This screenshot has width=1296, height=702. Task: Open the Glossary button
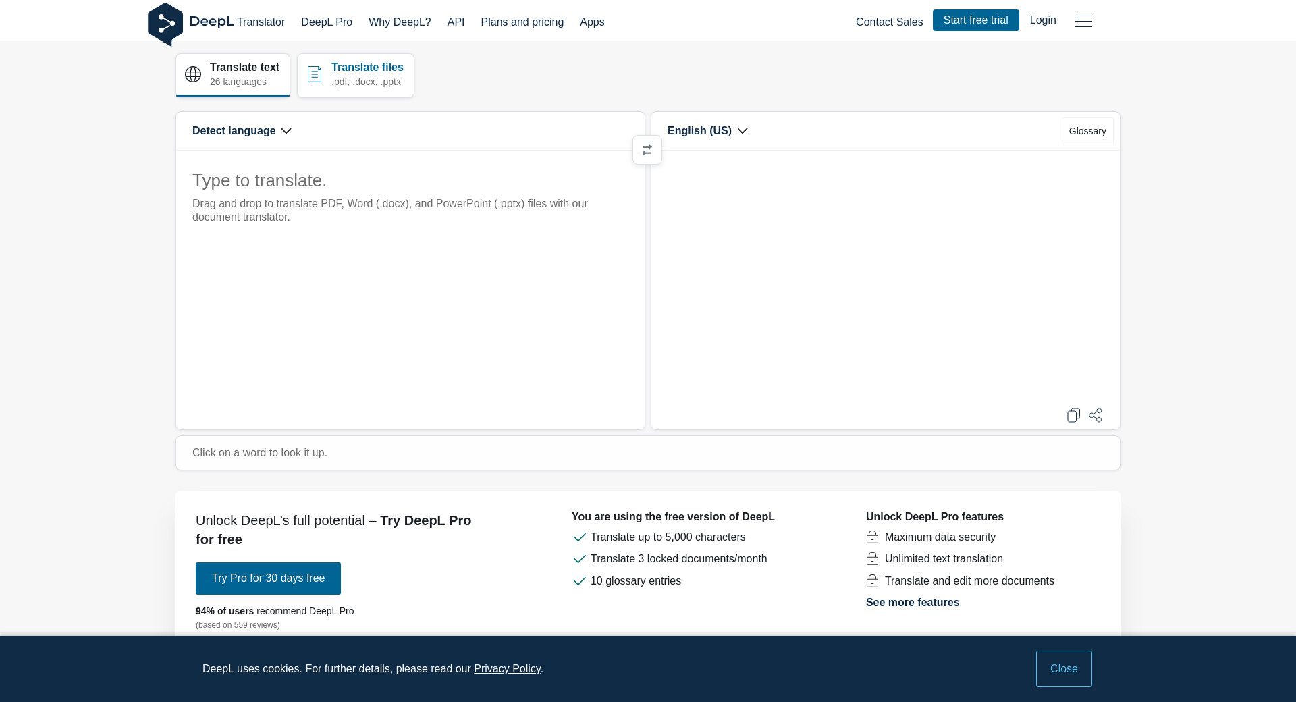[1087, 131]
